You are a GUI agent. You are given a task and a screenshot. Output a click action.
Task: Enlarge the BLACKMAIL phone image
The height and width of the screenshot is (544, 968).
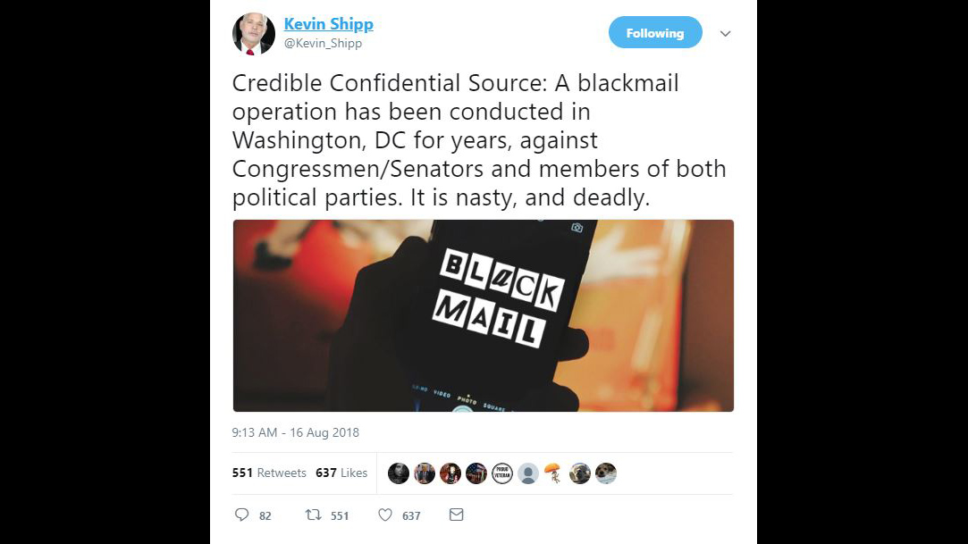tap(484, 315)
